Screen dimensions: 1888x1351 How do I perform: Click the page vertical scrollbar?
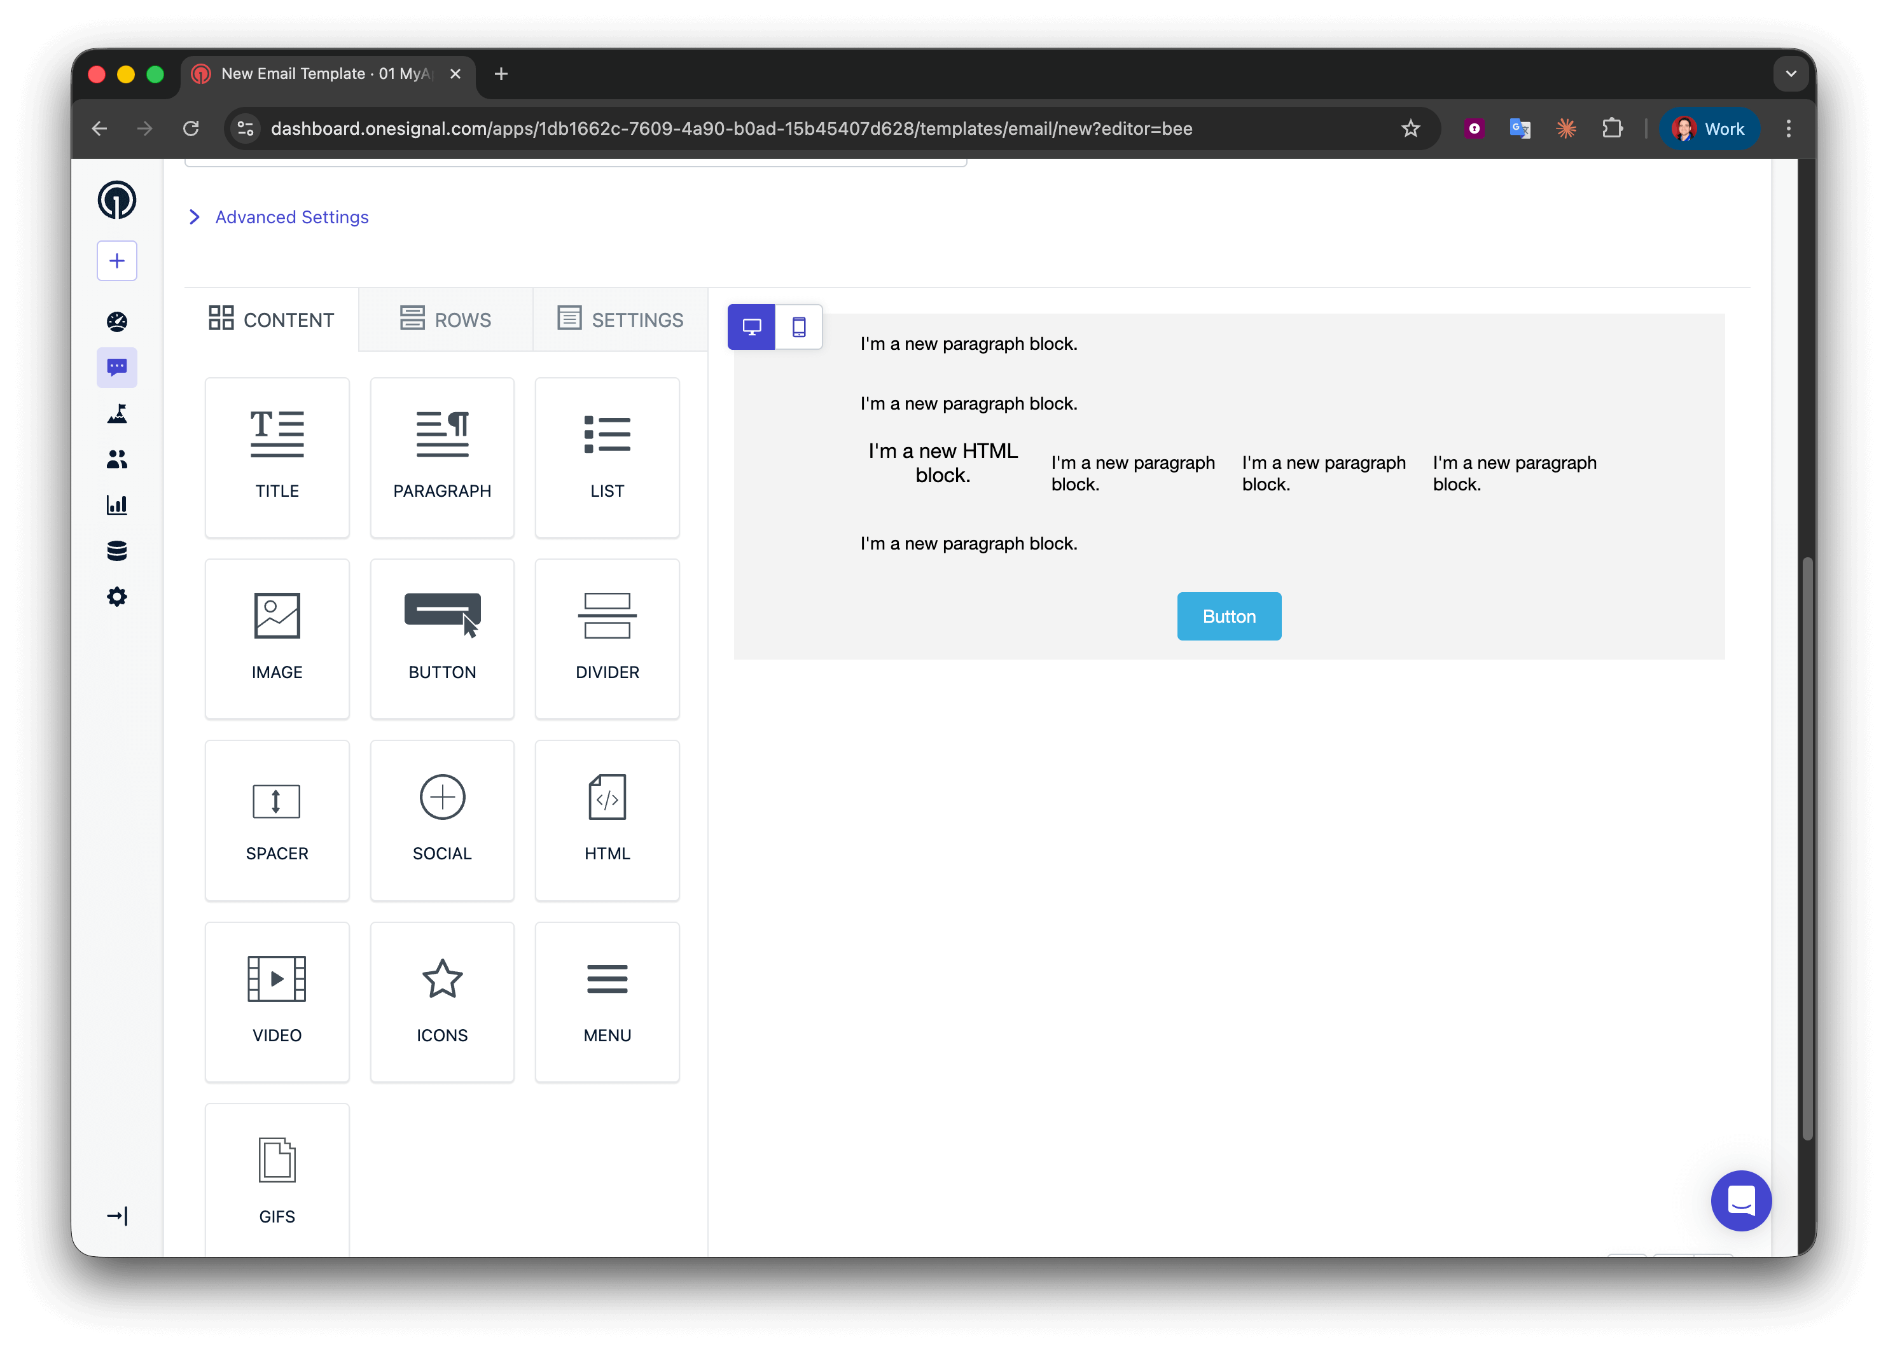[x=1807, y=849]
